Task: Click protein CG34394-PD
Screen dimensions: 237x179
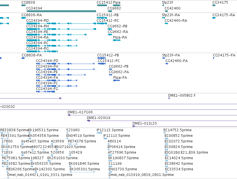Action: pos(47,61)
